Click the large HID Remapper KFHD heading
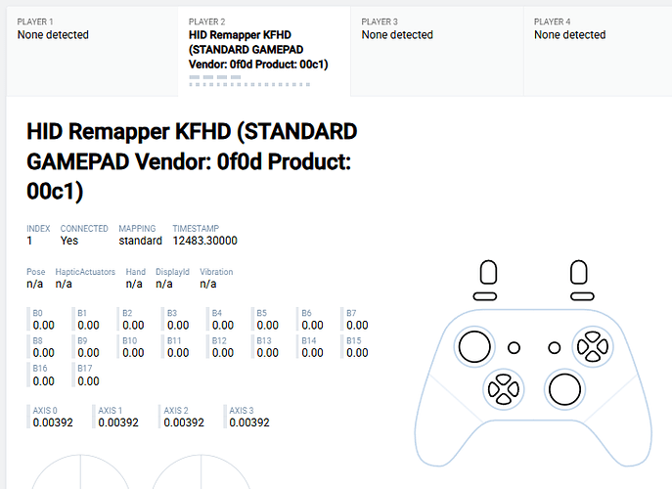 tap(192, 161)
